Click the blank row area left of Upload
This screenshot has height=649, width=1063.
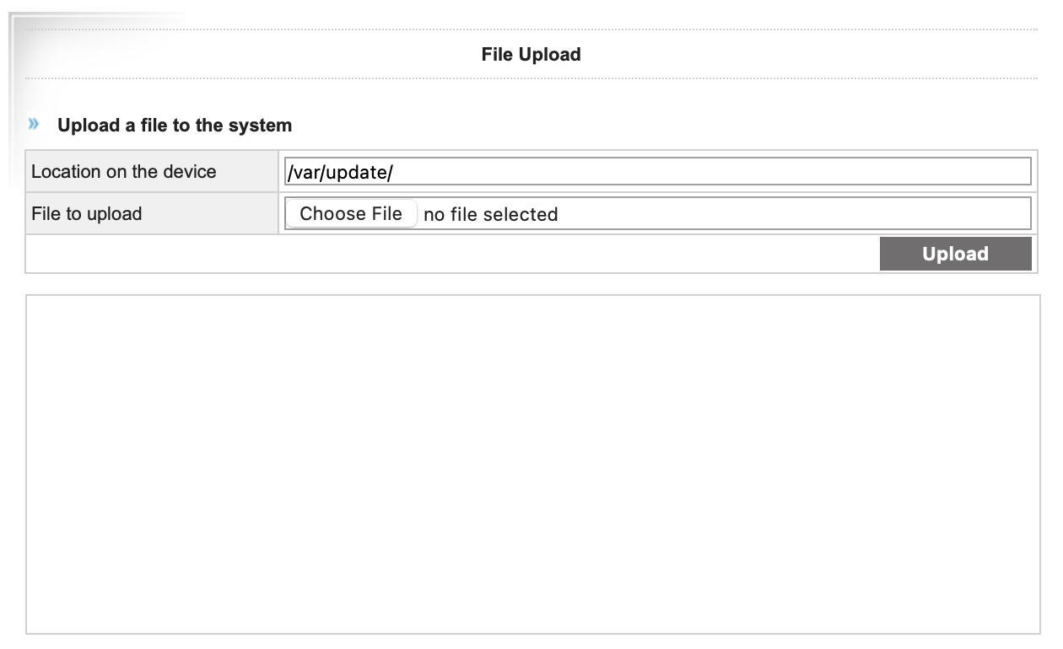(x=447, y=254)
